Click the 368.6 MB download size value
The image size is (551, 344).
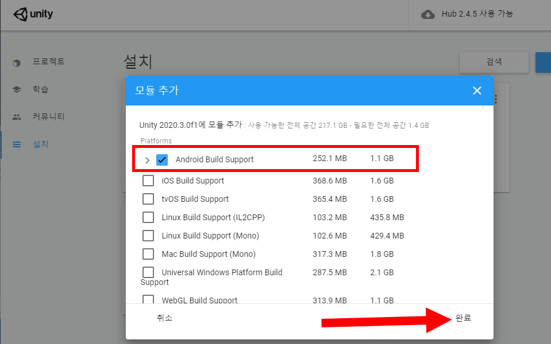(x=330, y=181)
